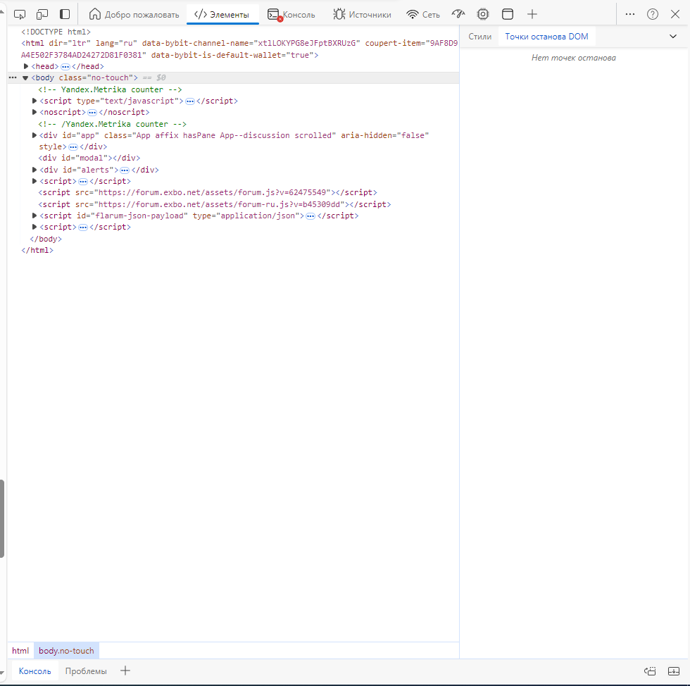Select the closing html tag line
This screenshot has width=690, height=686.
pyautogui.click(x=37, y=250)
